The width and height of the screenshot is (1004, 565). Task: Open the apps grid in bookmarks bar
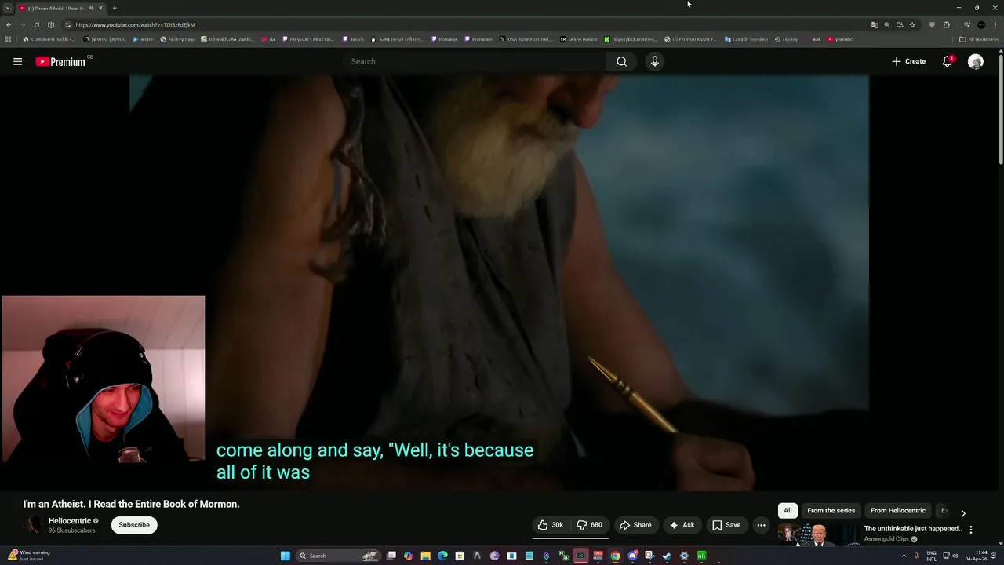pos(8,39)
